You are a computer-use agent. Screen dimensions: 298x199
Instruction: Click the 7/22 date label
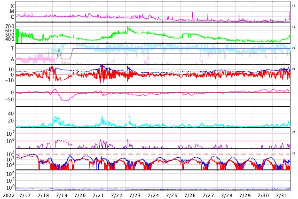pyautogui.click(x=117, y=195)
